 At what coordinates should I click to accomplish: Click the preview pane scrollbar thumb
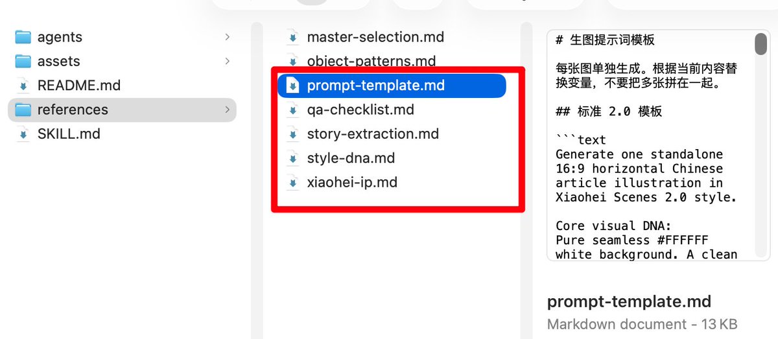click(x=761, y=43)
